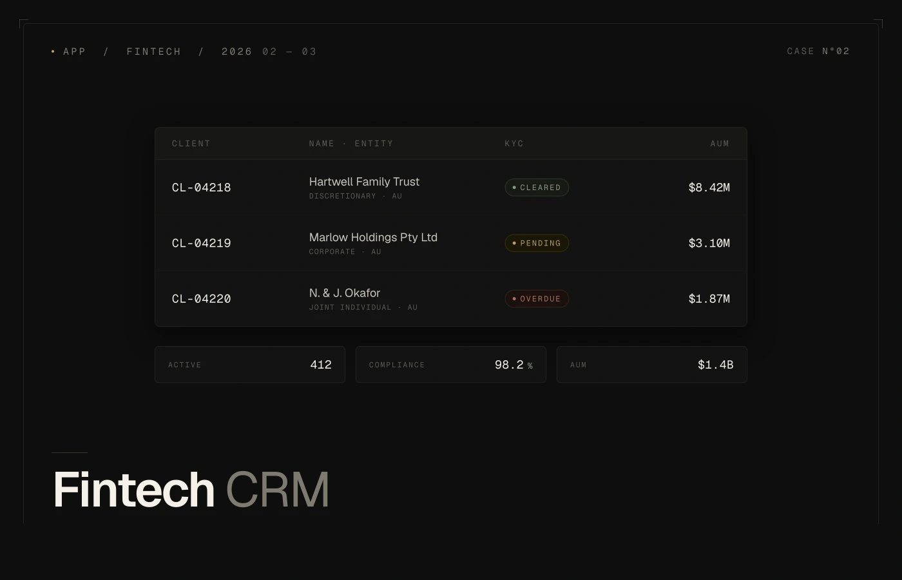Click the JOINT INDIVIDUAL · AU subtitle
The width and height of the screenshot is (902, 580).
(x=363, y=307)
